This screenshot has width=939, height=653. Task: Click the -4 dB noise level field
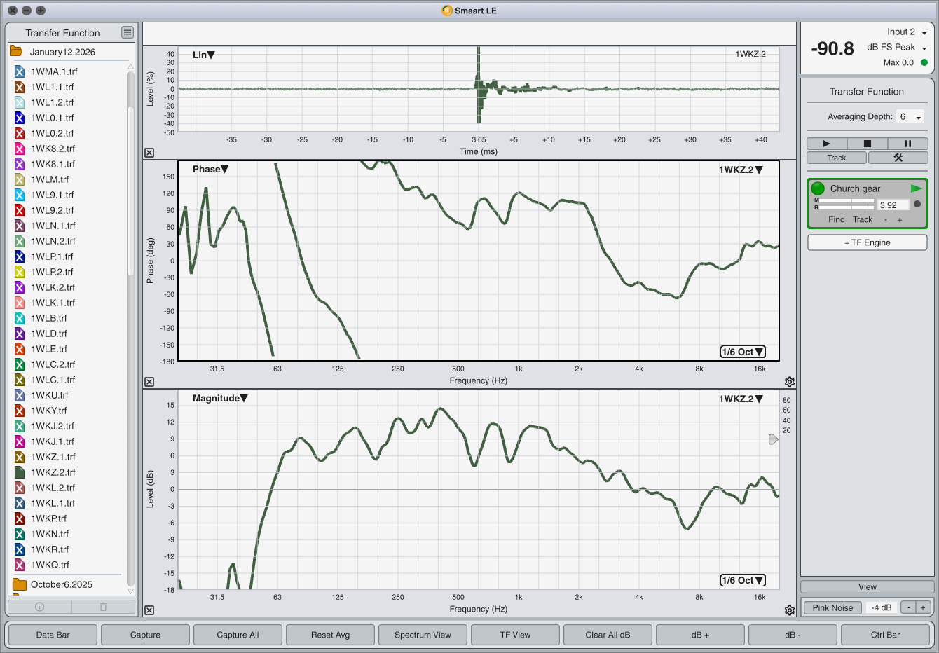tap(881, 607)
